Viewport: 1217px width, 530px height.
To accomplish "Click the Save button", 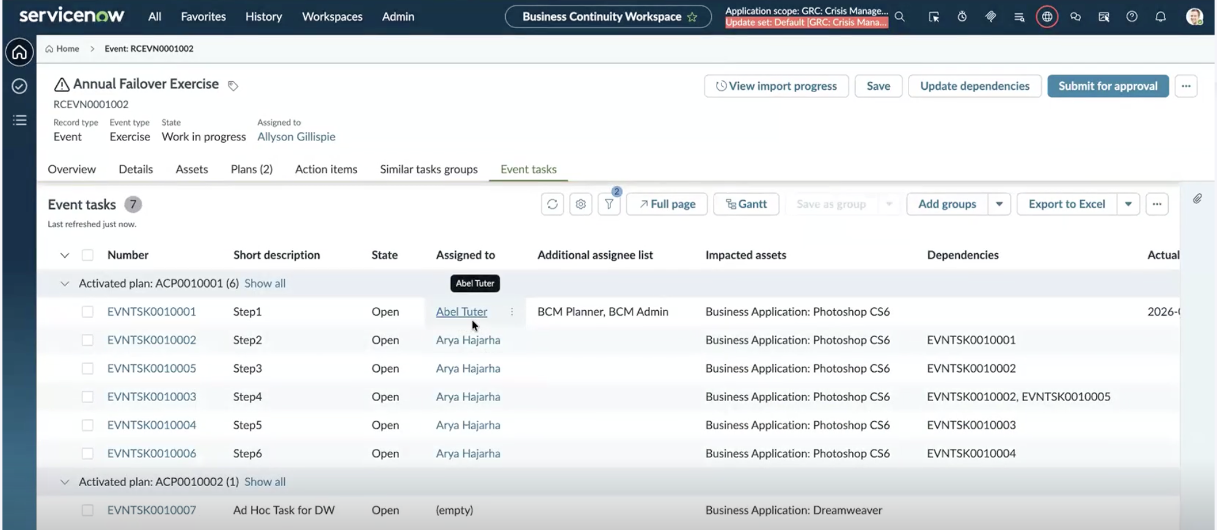I will pos(878,86).
